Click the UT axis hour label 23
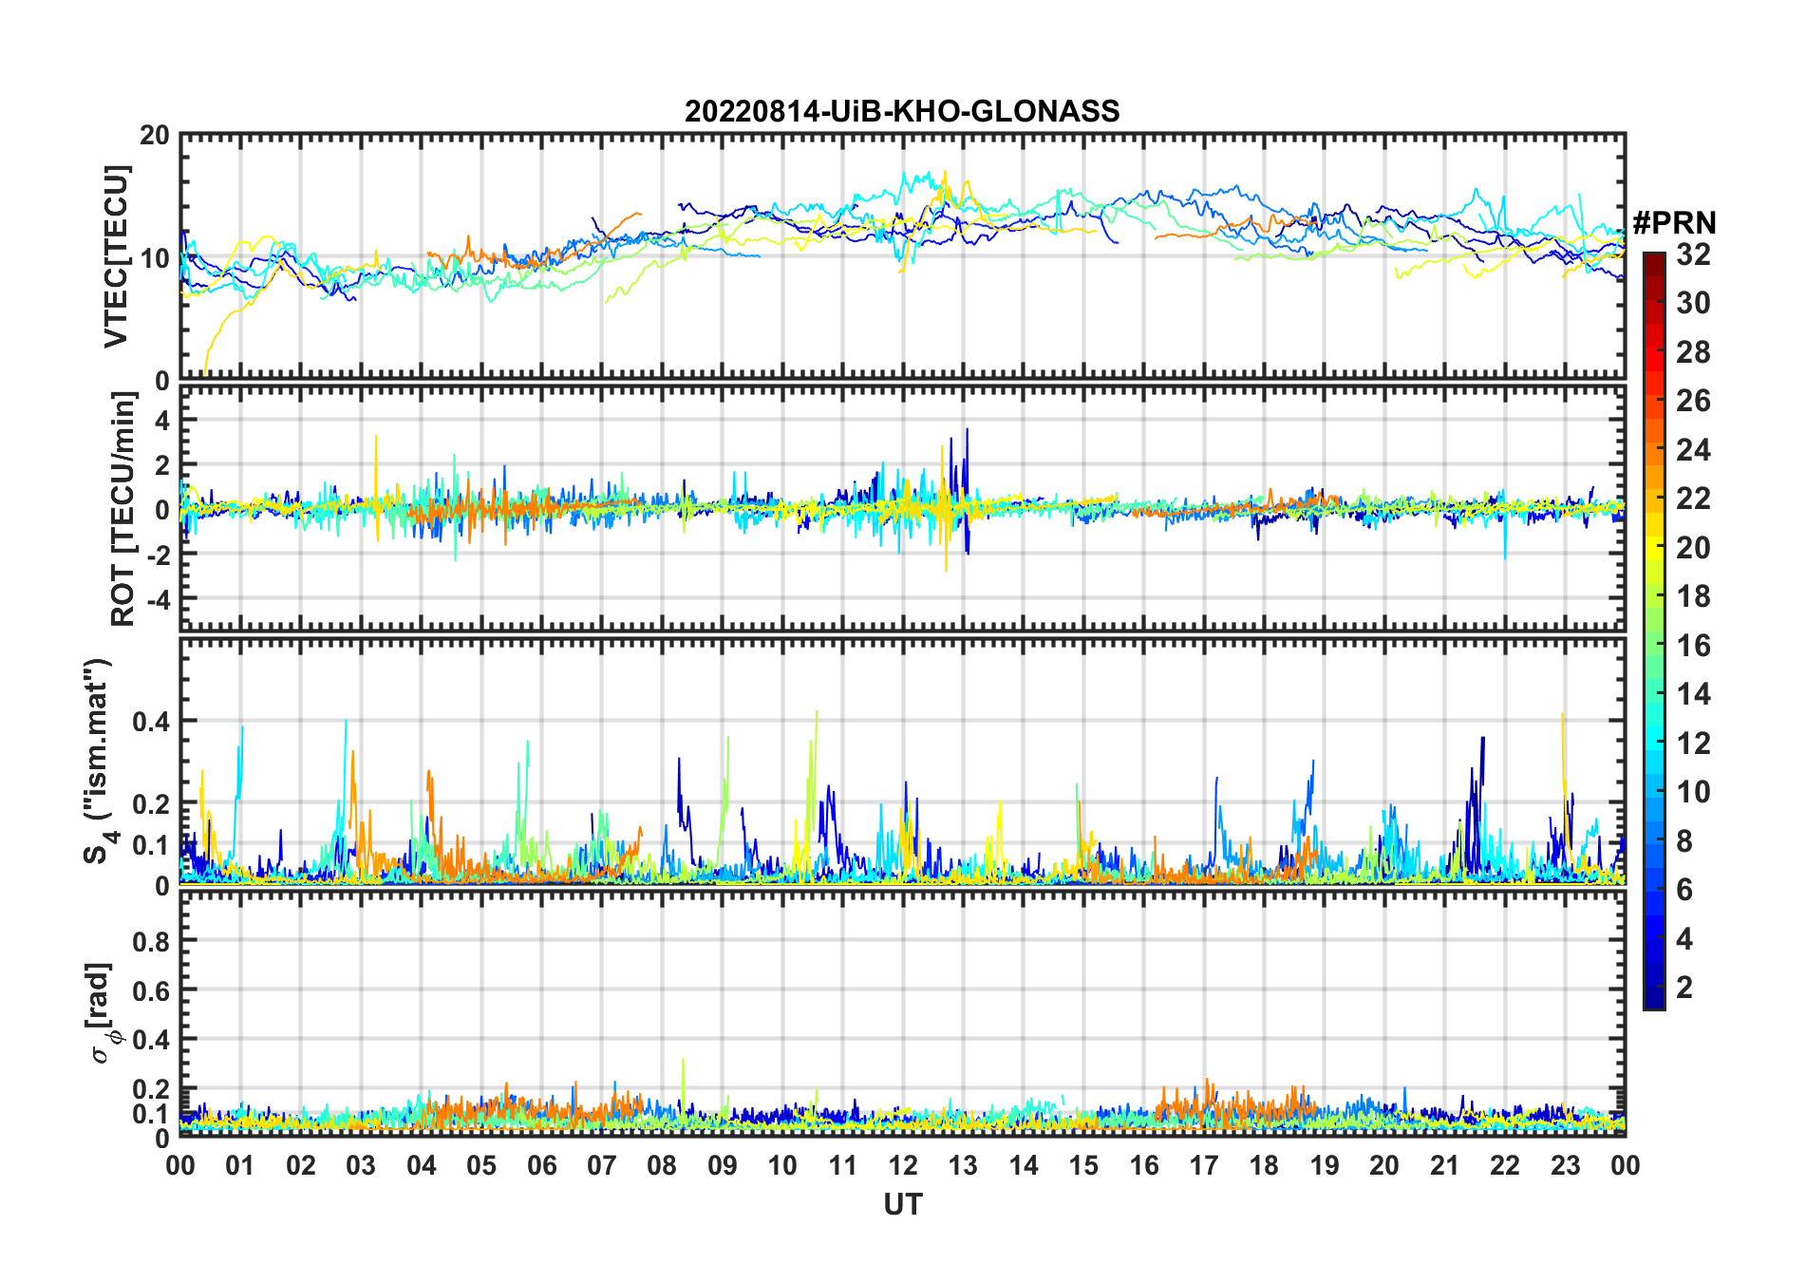Image resolution: width=1806 pixels, height=1263 pixels. pos(1566,1165)
